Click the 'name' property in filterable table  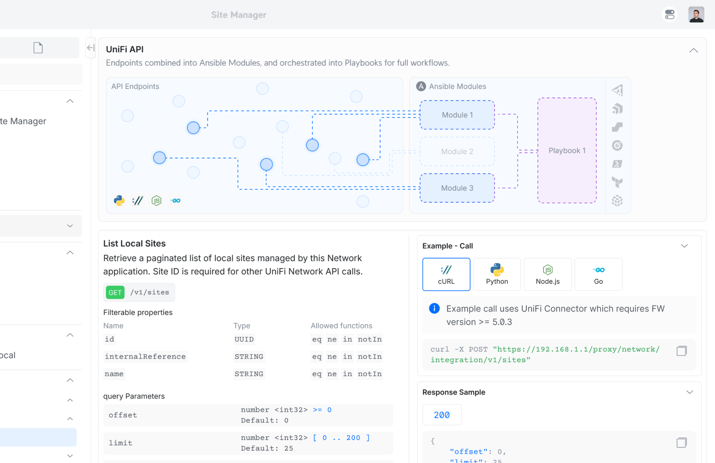(114, 374)
